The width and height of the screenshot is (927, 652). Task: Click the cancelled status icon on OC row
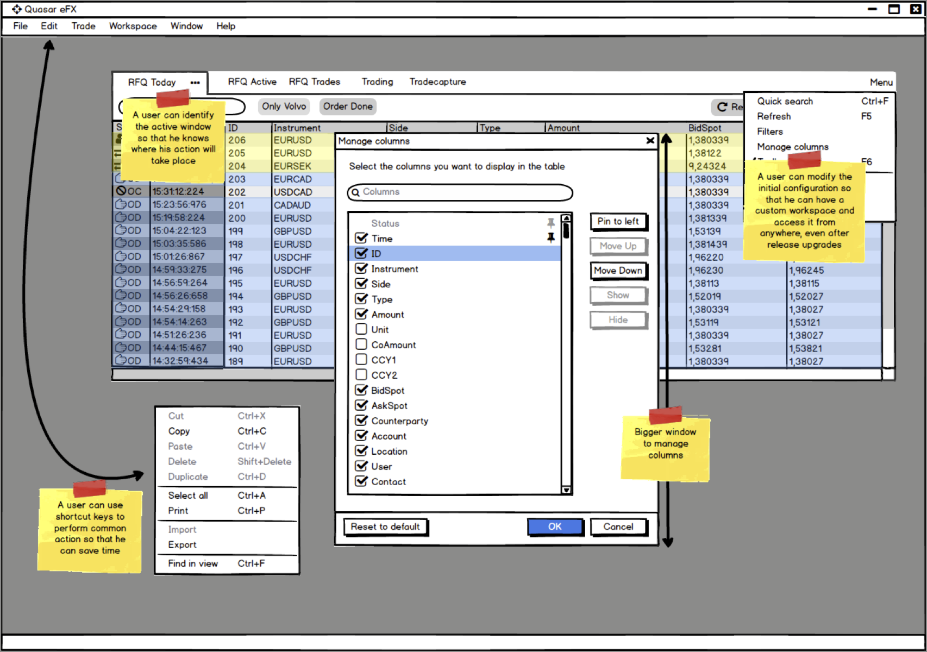[x=121, y=191]
